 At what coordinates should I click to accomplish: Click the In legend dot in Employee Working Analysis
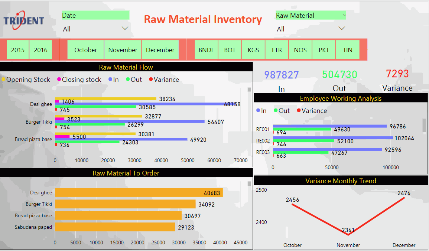(x=258, y=111)
